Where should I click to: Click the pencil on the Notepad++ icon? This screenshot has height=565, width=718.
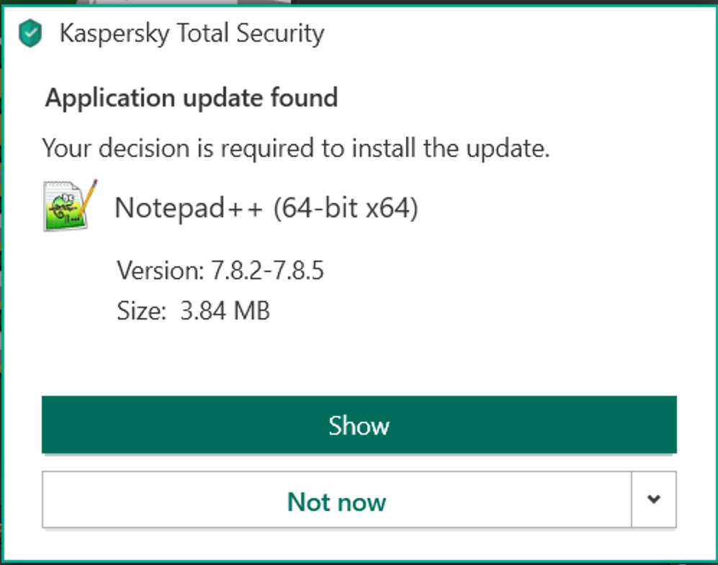pyautogui.click(x=89, y=196)
